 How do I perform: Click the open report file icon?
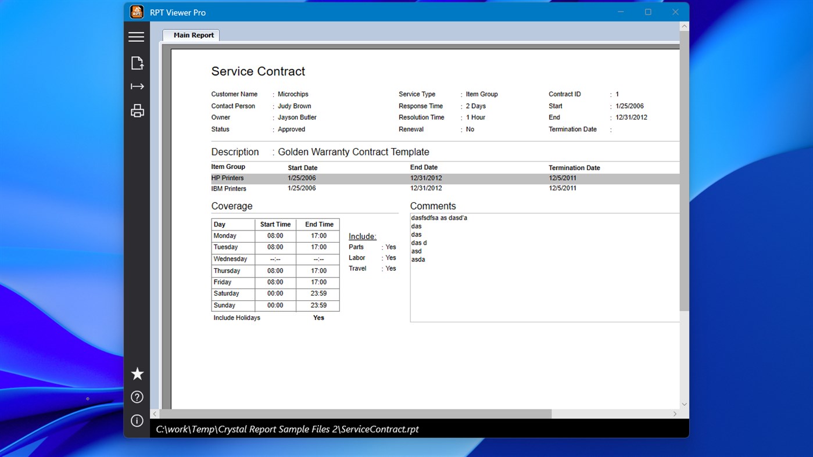[x=137, y=63]
